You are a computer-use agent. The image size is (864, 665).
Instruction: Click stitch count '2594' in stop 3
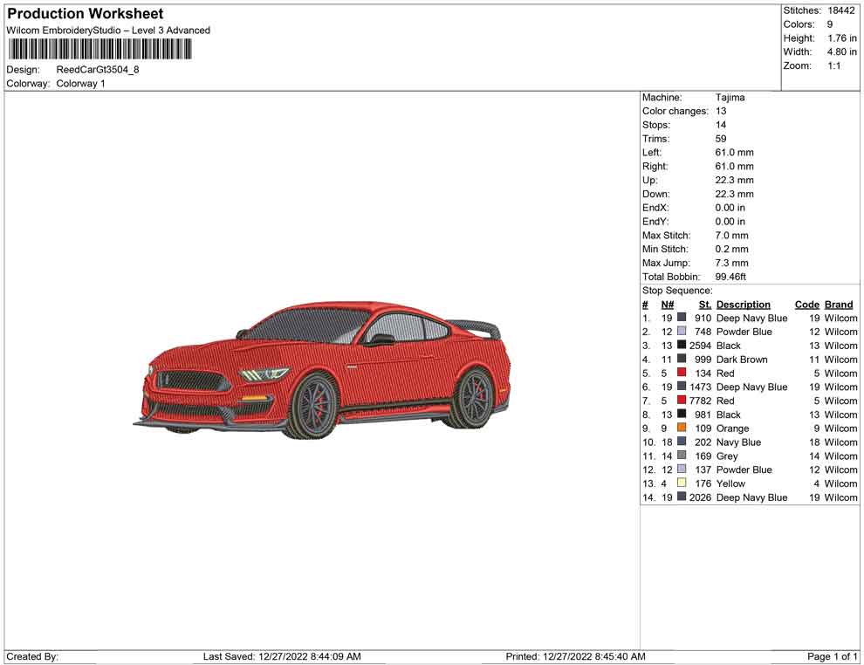700,346
